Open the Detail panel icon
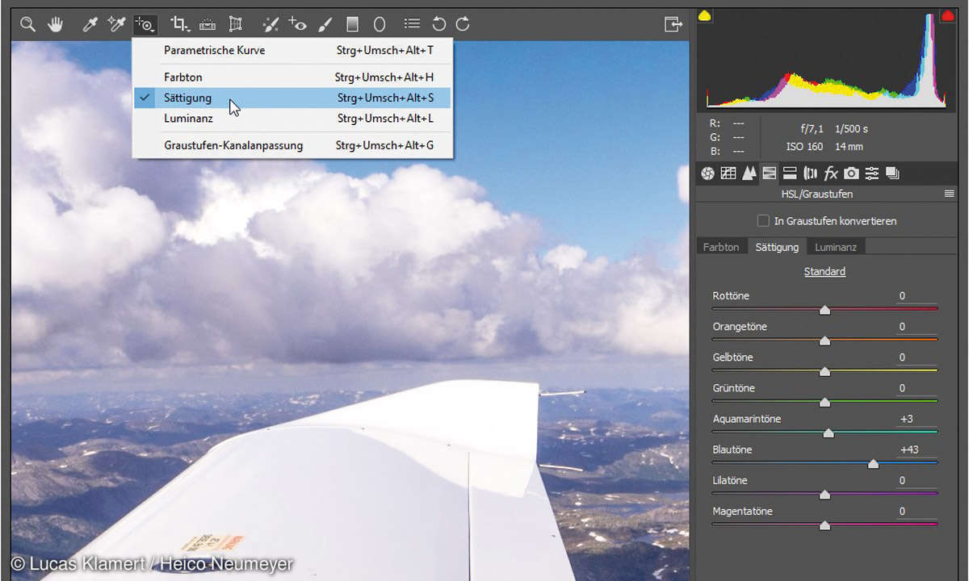Screen dimensions: 969x581 (749, 173)
